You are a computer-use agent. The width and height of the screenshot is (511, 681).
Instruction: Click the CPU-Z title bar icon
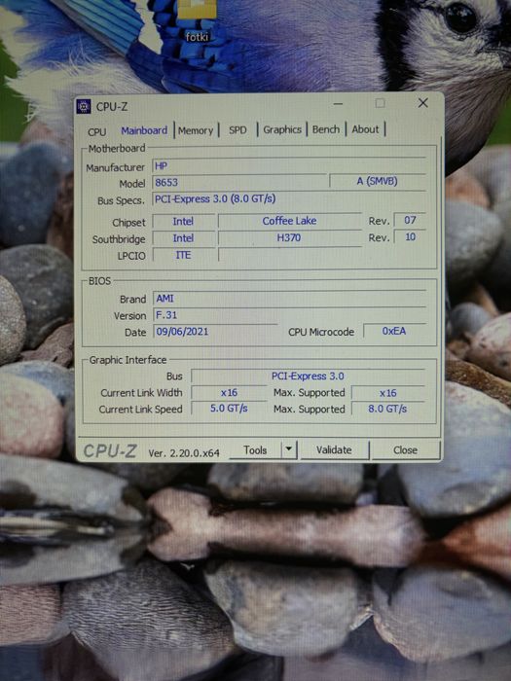[84, 106]
